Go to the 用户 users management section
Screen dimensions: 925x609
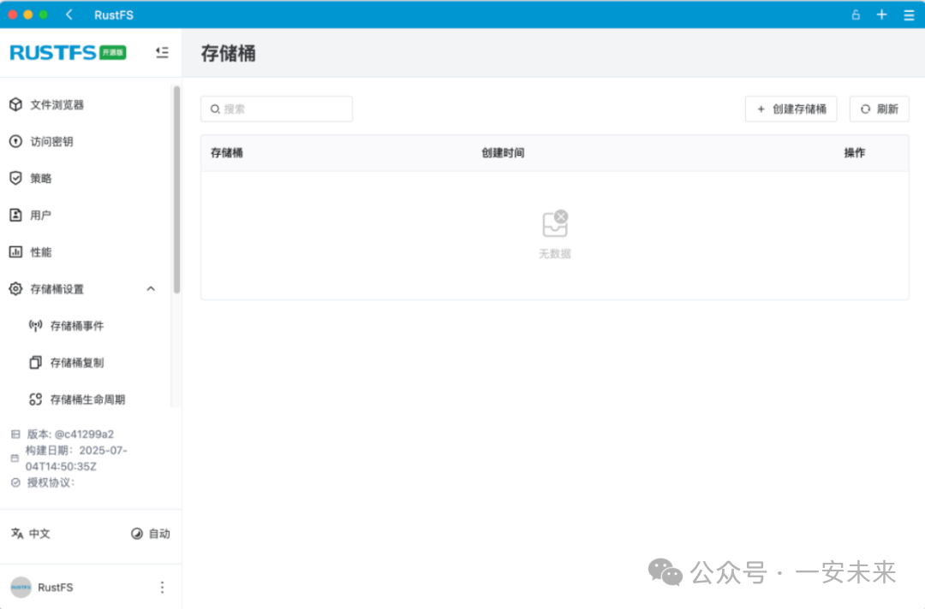click(39, 215)
